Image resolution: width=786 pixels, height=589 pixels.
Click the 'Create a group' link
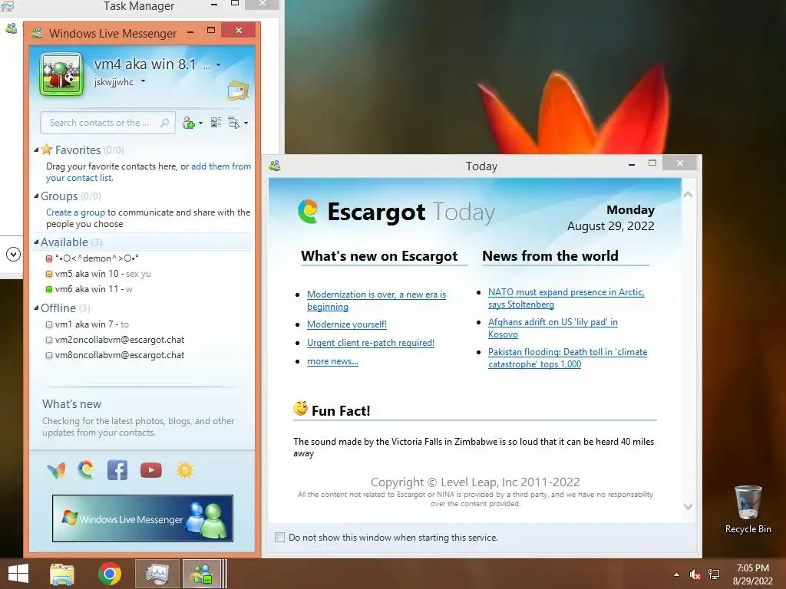(75, 212)
